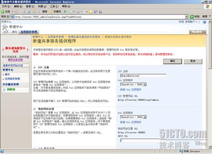The height and width of the screenshot is (154, 212).
Task: Click the 管理中心 sidebar heading
Action: point(8,70)
